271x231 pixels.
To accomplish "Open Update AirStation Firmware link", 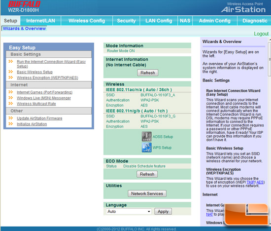I will click(39, 118).
